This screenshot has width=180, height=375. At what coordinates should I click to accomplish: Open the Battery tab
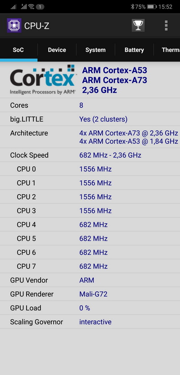point(134,50)
